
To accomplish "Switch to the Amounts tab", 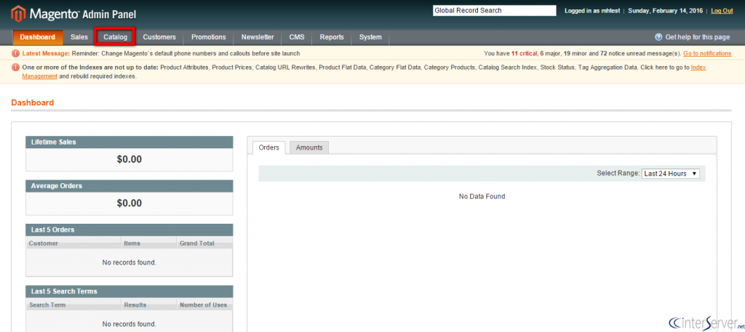I will point(309,147).
